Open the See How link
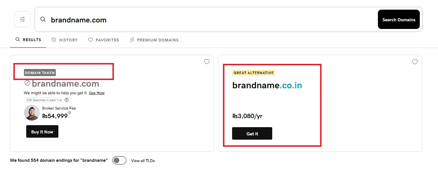438x172 pixels. coord(97,93)
